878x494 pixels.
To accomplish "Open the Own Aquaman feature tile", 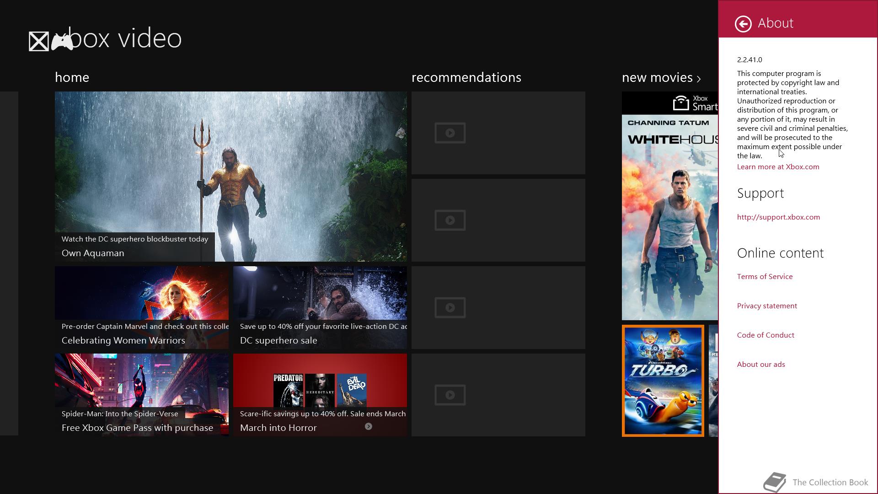I will tap(231, 177).
